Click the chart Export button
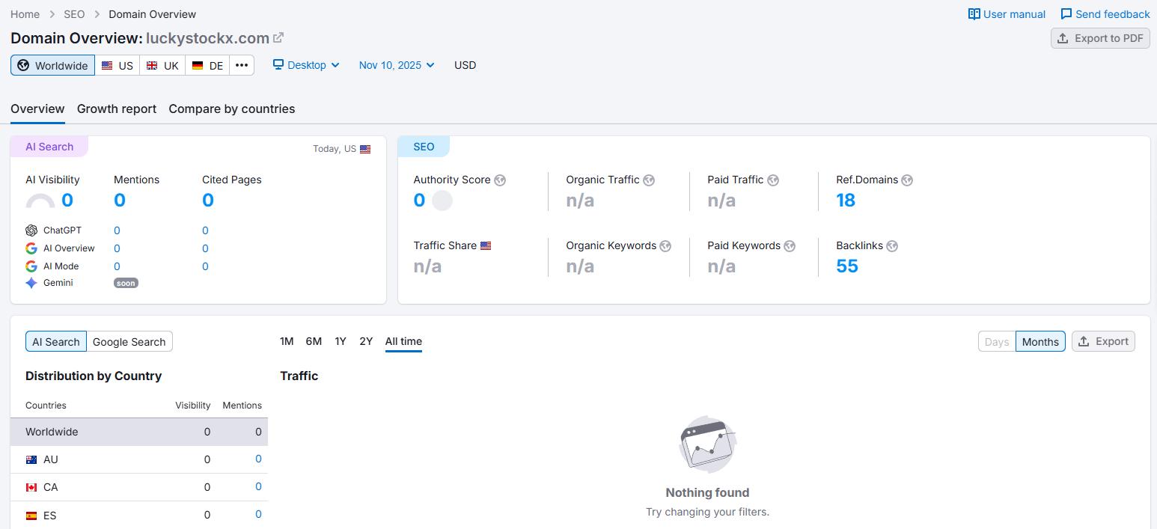 (x=1103, y=341)
